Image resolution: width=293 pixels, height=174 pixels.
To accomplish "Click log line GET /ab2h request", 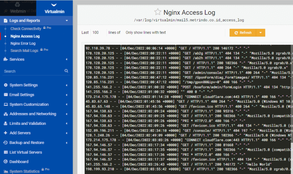I will [189, 58].
